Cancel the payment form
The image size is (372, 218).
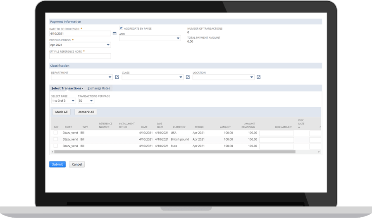pyautogui.click(x=76, y=164)
